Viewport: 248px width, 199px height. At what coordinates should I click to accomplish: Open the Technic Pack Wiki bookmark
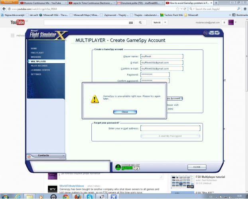tap(171, 15)
